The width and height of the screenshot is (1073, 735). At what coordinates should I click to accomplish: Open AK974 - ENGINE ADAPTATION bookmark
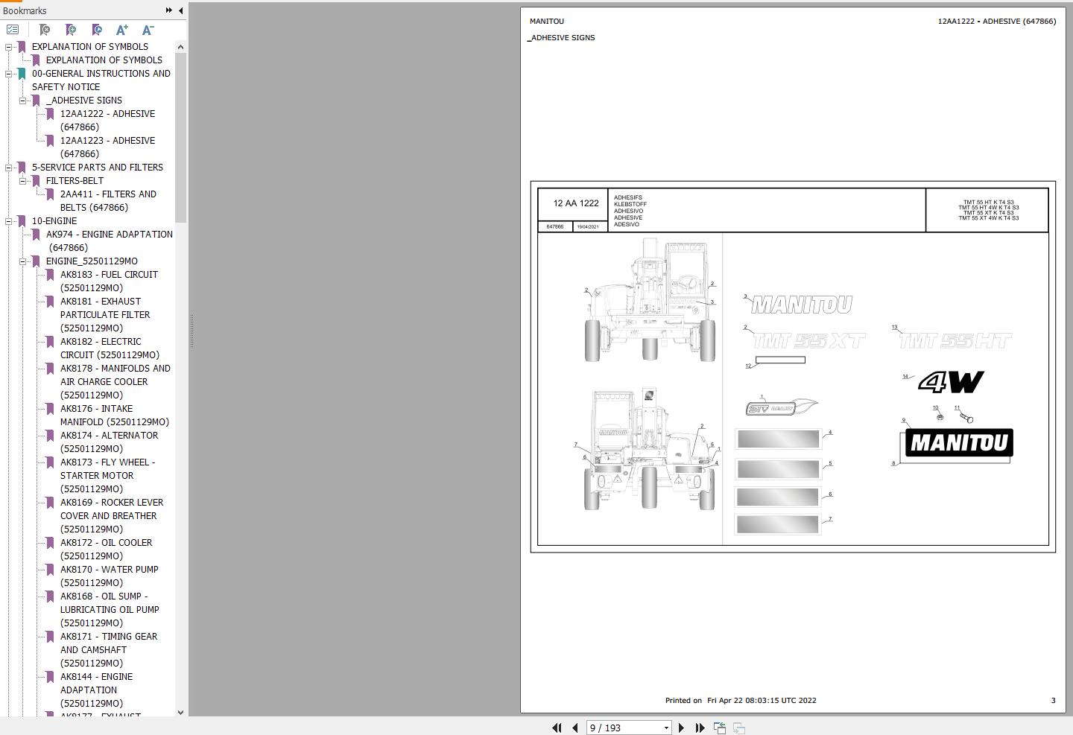[x=109, y=241]
